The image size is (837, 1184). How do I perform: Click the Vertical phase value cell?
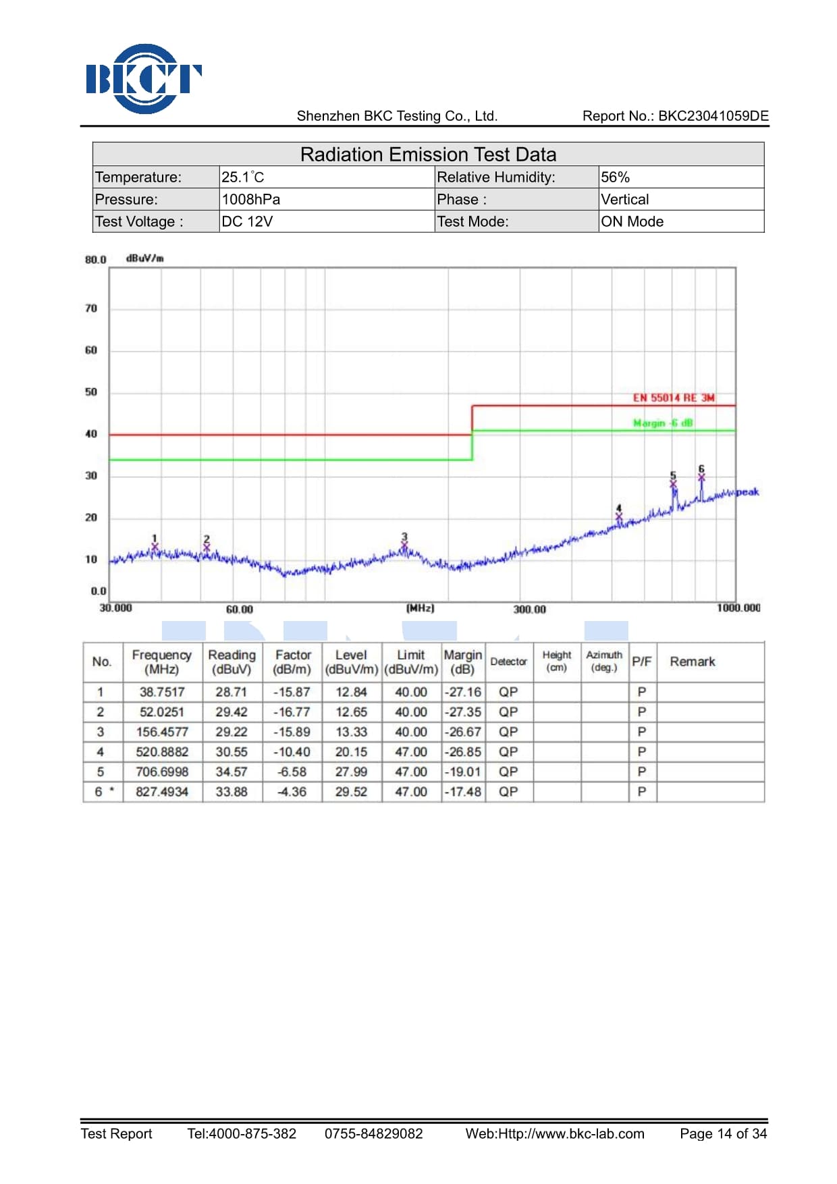625,199
